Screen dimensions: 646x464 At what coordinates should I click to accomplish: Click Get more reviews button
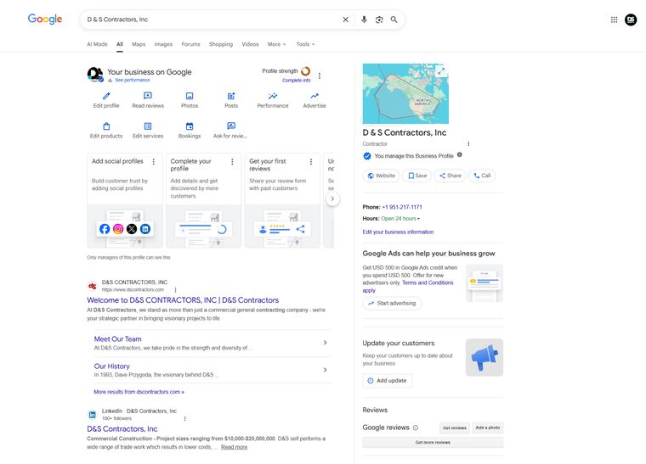click(433, 443)
